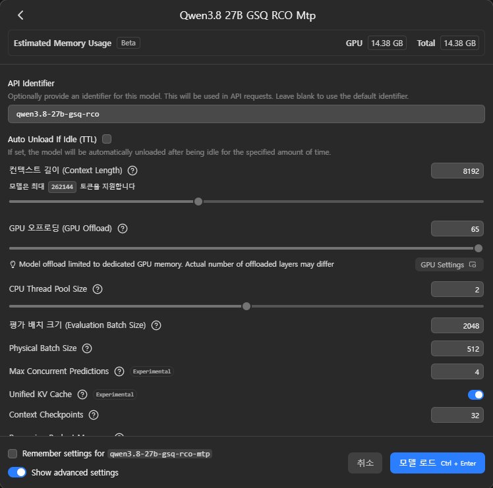Image resolution: width=493 pixels, height=488 pixels.
Task: Open Physical Batch Size help icon
Action: [87, 348]
